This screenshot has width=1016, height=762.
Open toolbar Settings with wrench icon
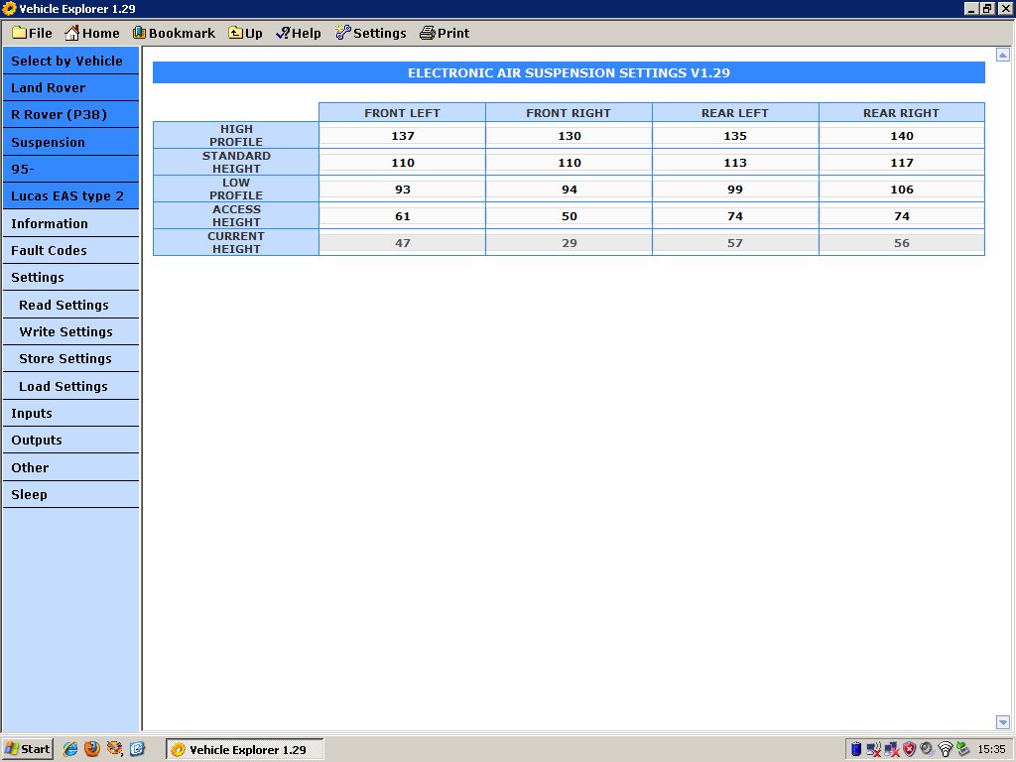[371, 33]
